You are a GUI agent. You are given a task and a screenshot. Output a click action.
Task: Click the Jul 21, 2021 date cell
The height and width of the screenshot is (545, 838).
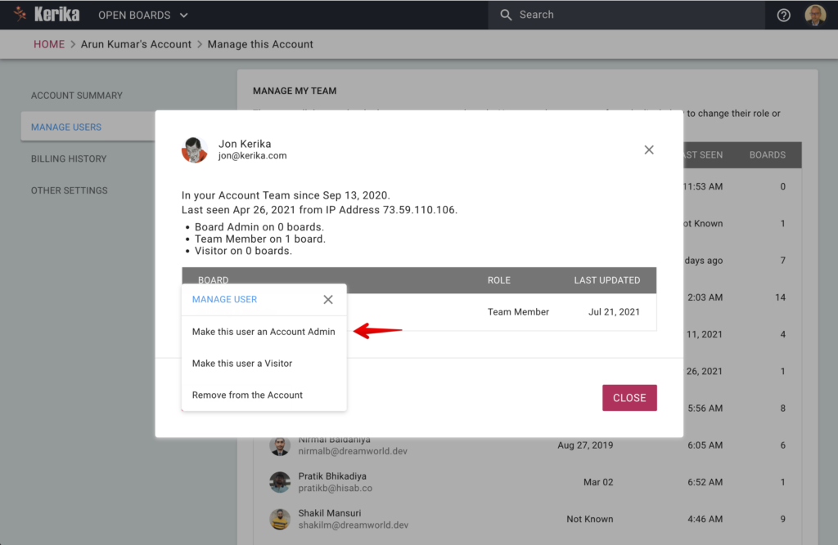614,312
